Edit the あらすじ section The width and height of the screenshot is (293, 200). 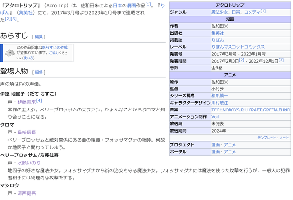coord(39,37)
